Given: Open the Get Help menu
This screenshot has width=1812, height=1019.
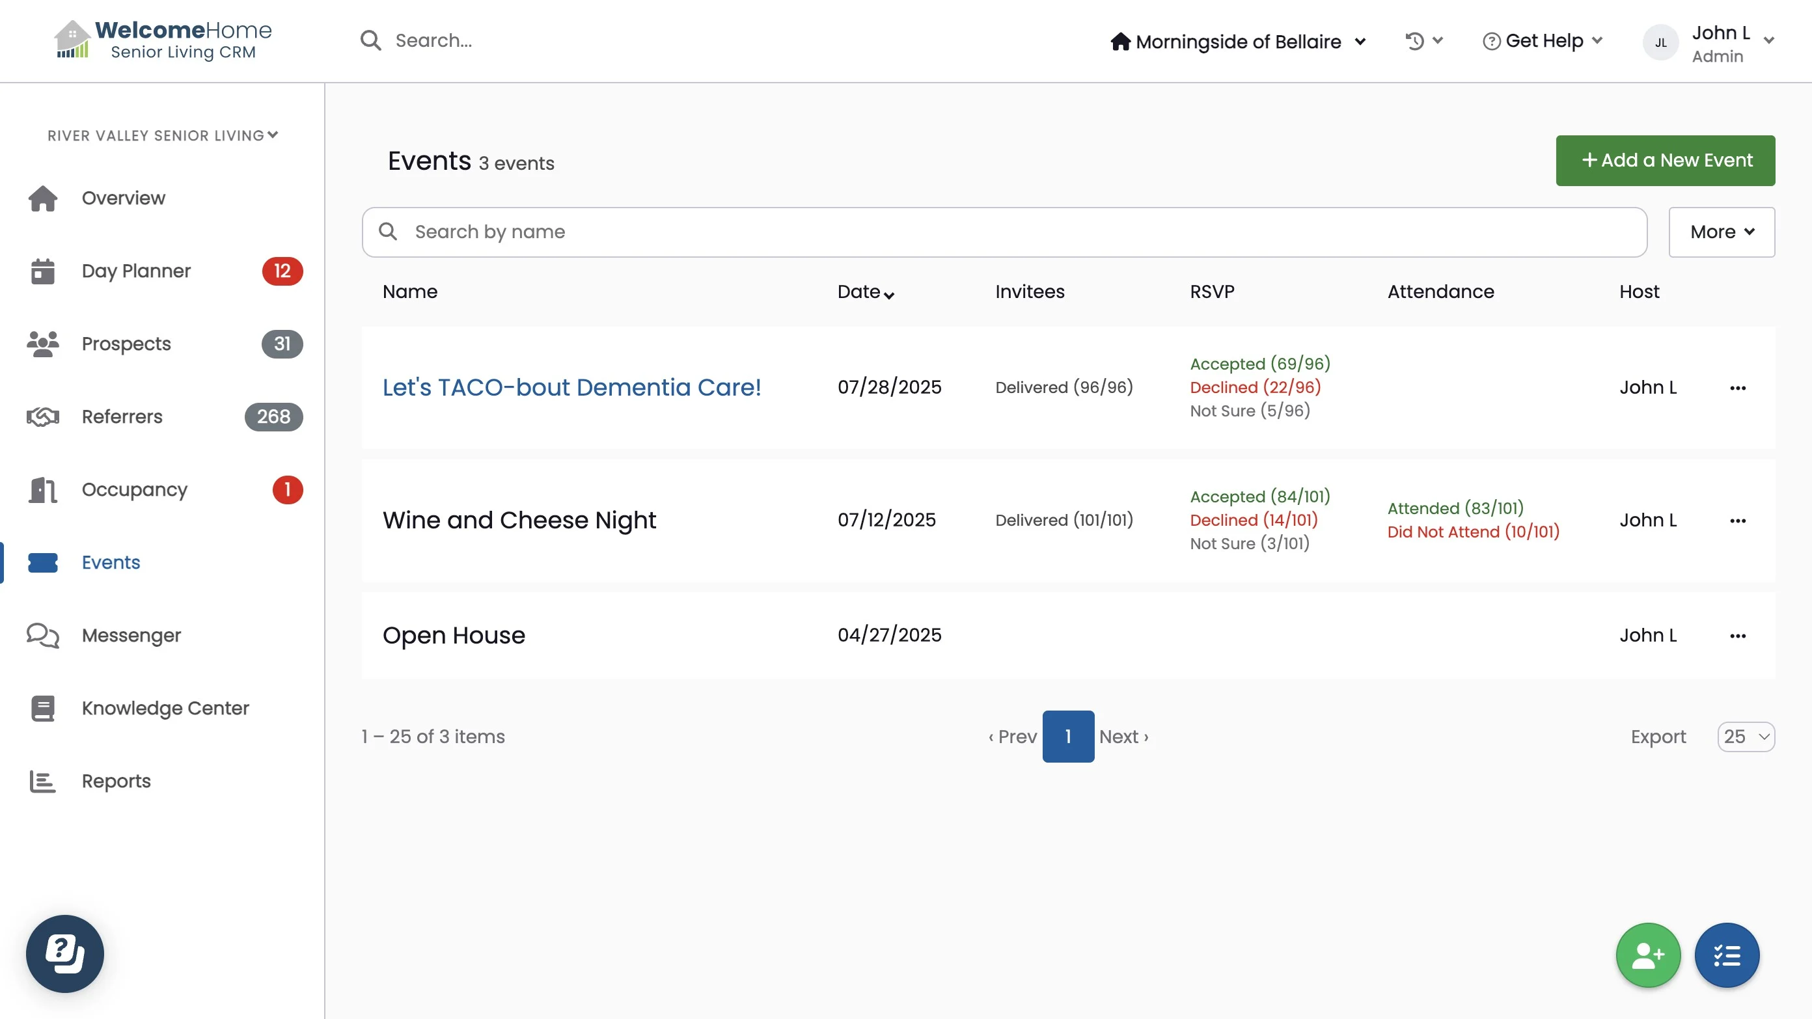Looking at the screenshot, I should click(x=1542, y=41).
